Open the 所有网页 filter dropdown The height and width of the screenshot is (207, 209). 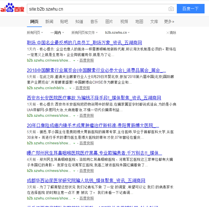(35, 33)
